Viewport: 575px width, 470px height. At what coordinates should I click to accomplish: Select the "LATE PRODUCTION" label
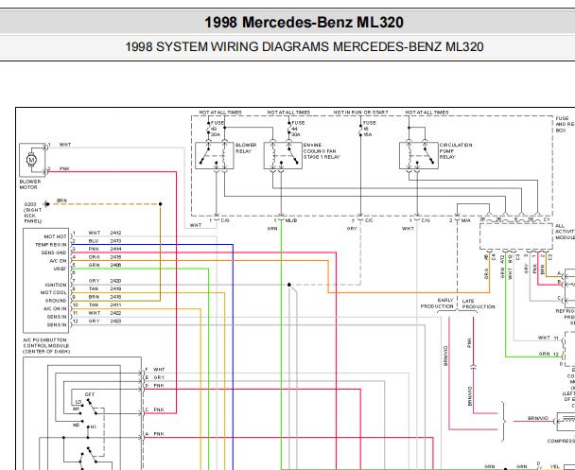(x=479, y=304)
